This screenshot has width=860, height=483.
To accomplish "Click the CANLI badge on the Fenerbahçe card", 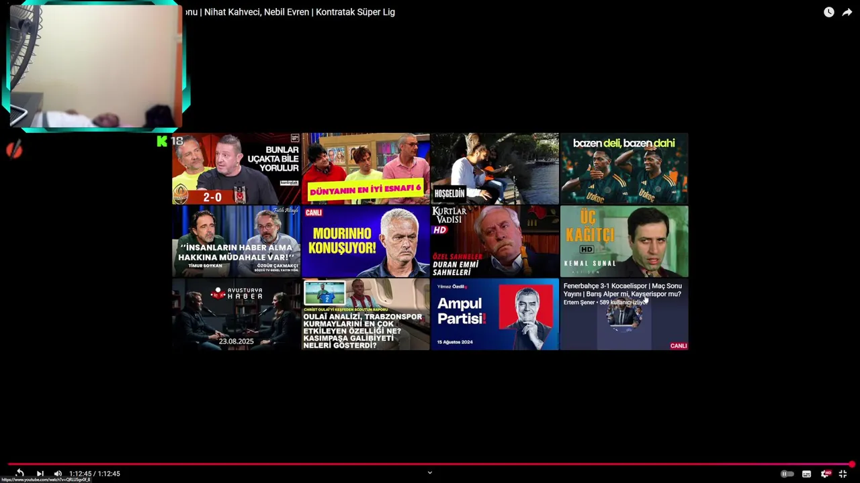I will 679,345.
